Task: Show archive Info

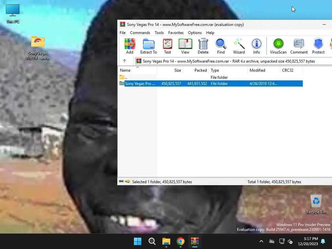Action: point(256,46)
